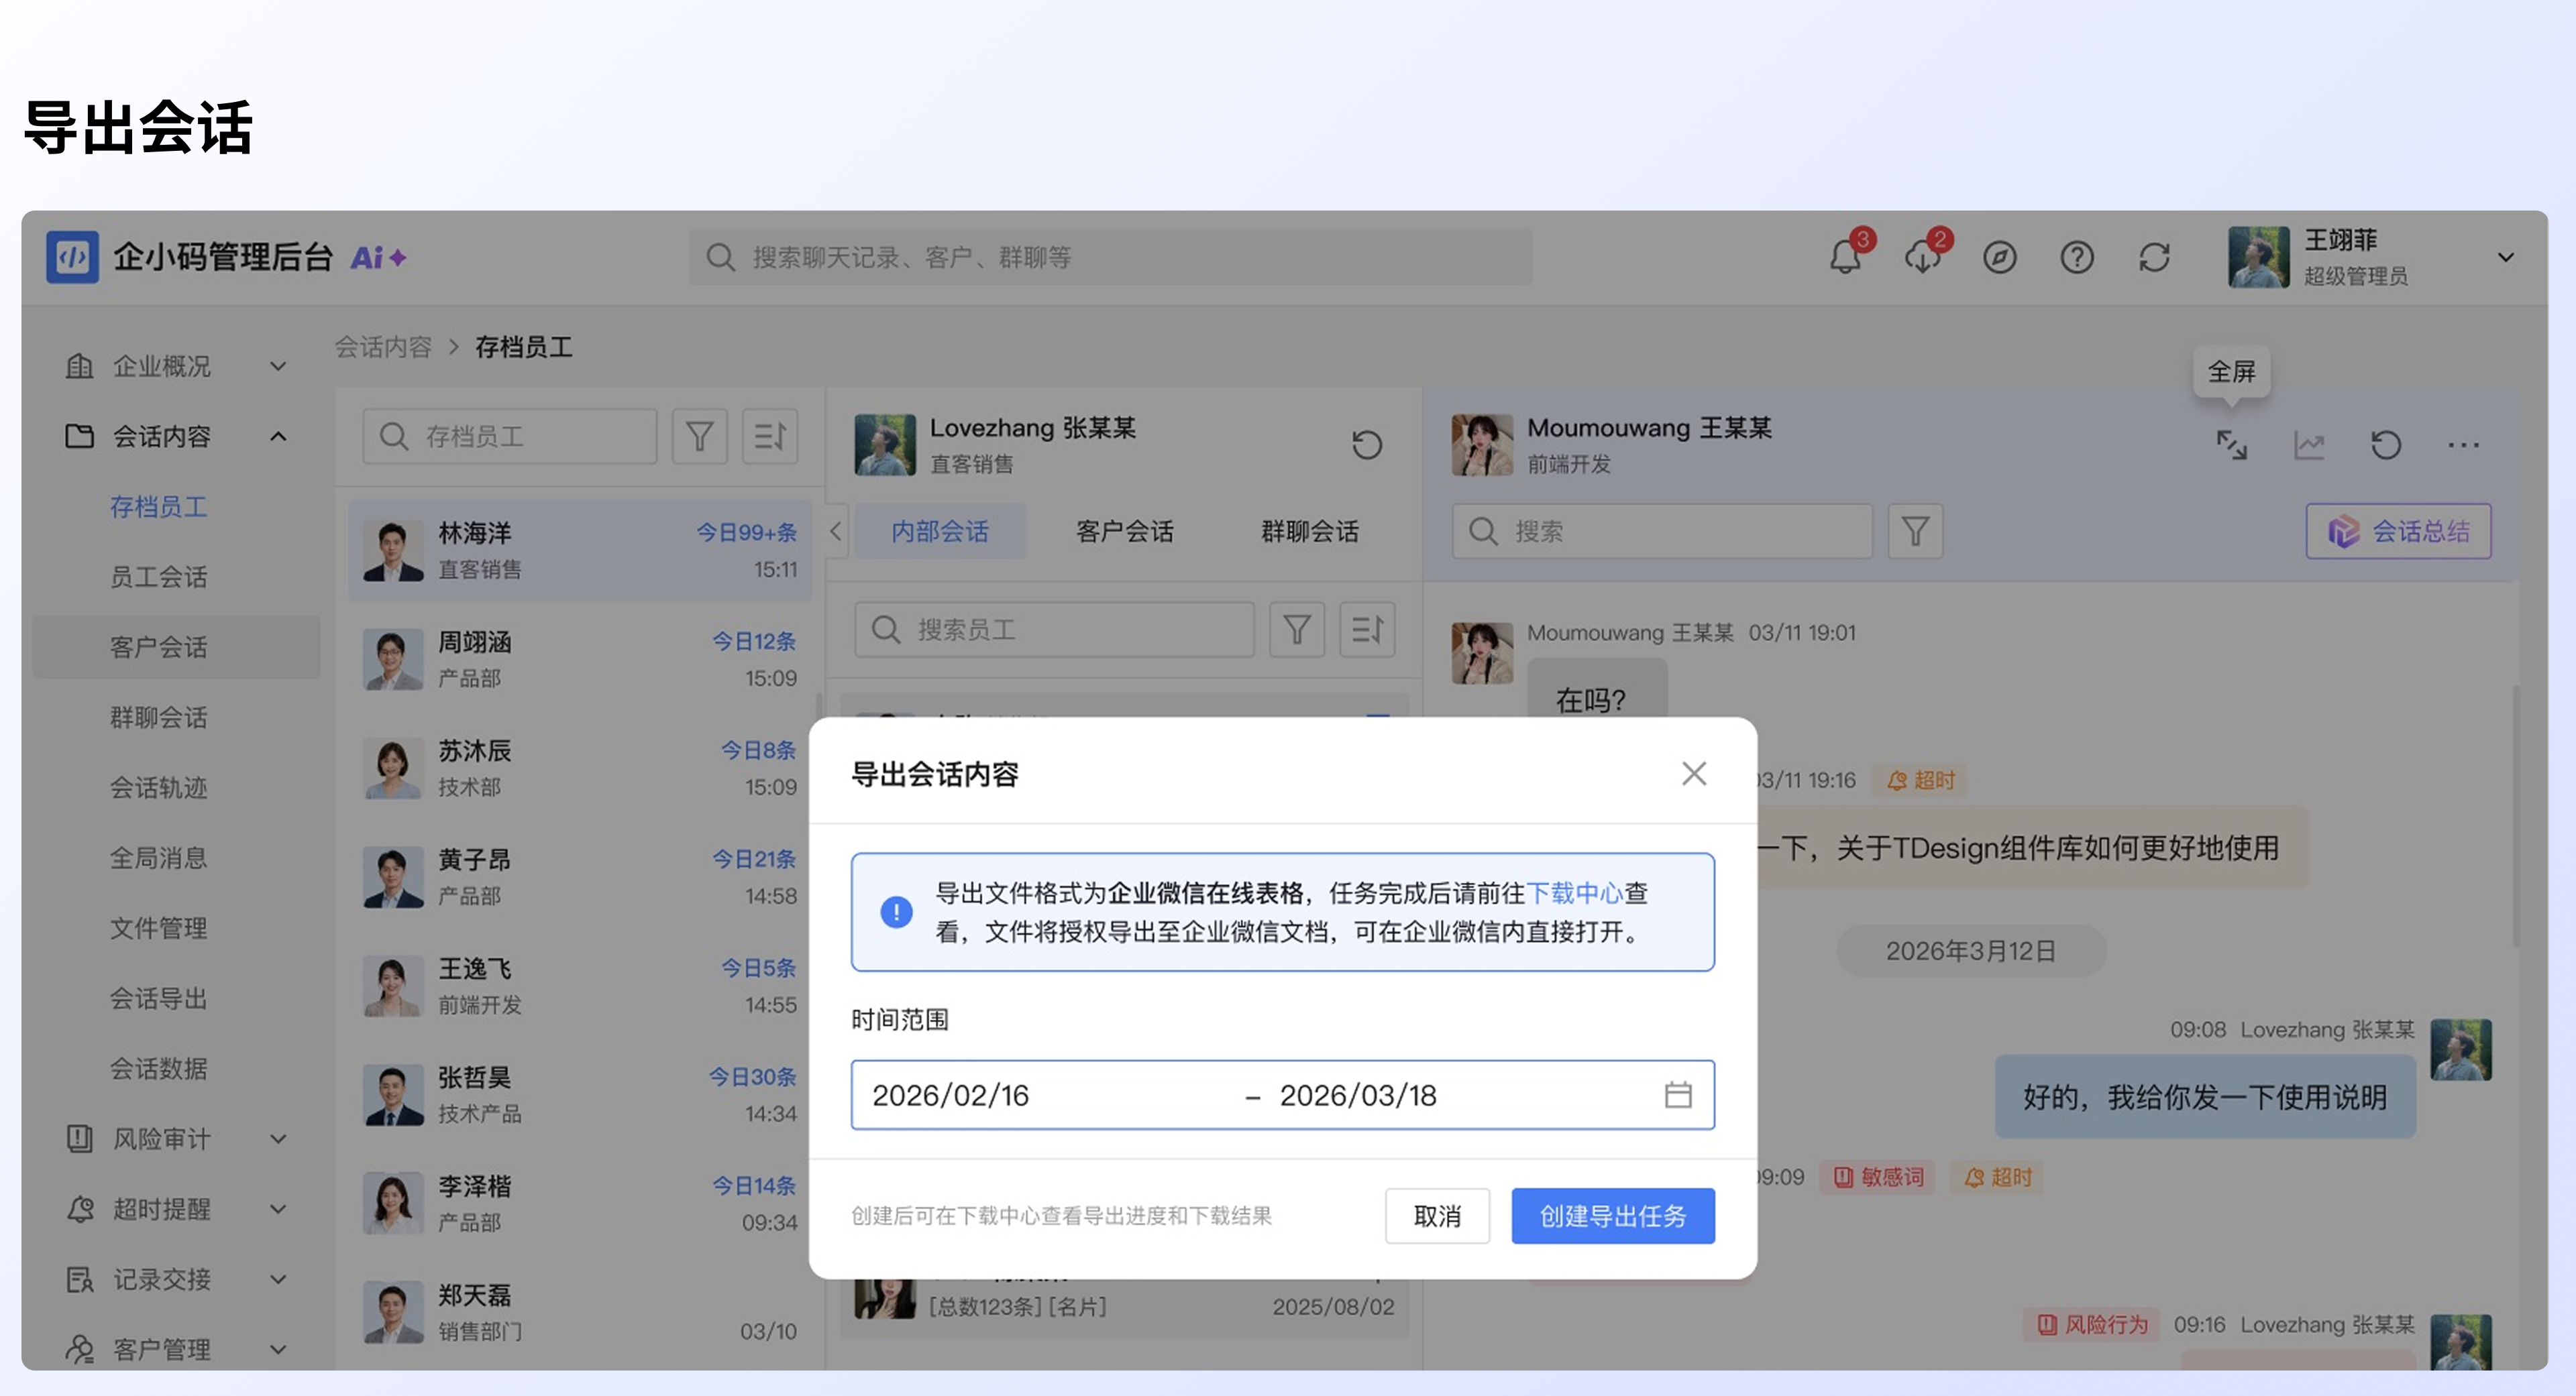Click the history refresh icon beside Moumouwang
Screen dimensions: 2576x1396
coord(2386,445)
